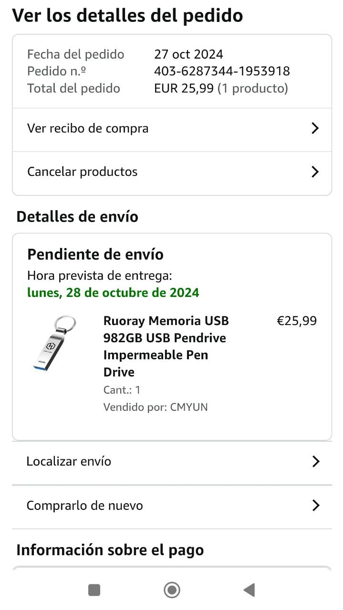Image resolution: width=344 pixels, height=610 pixels.
Task: Click the product price €25,99
Action: pos(297,321)
